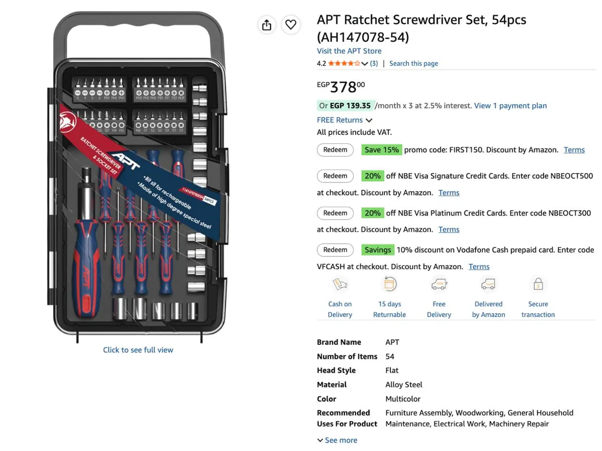This screenshot has height=451, width=602.
Task: Click the Free Delivery truck icon
Action: click(x=439, y=284)
